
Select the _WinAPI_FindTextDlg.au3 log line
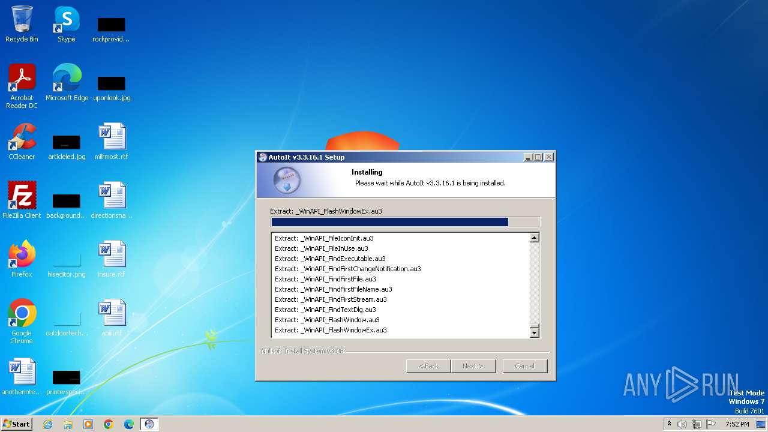(325, 310)
